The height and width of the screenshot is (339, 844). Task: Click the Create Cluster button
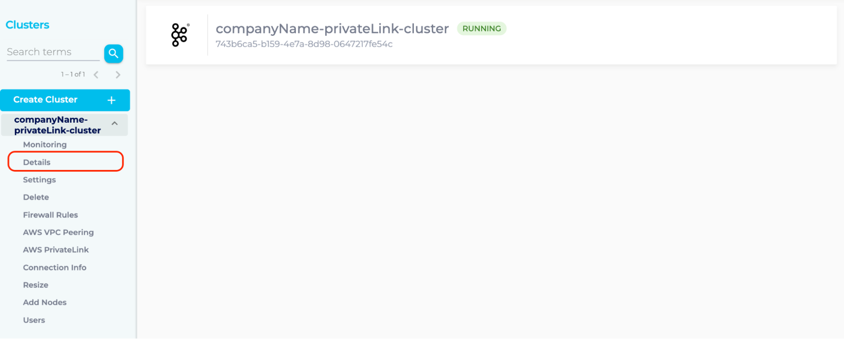click(x=46, y=100)
